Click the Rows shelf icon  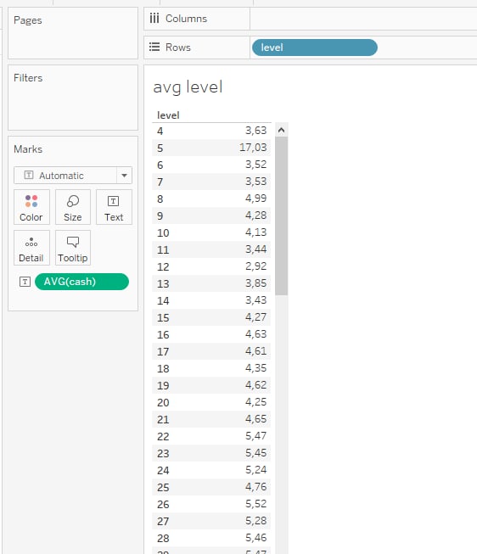pos(154,47)
